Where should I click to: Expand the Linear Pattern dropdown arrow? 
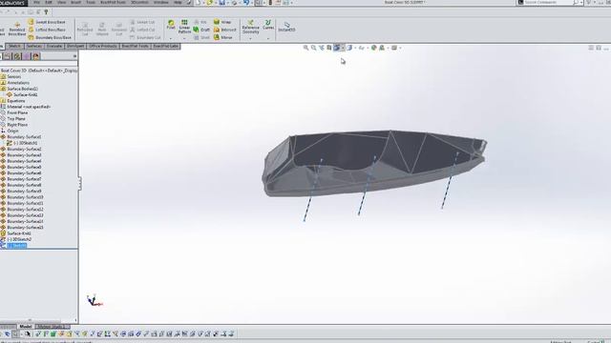click(184, 38)
